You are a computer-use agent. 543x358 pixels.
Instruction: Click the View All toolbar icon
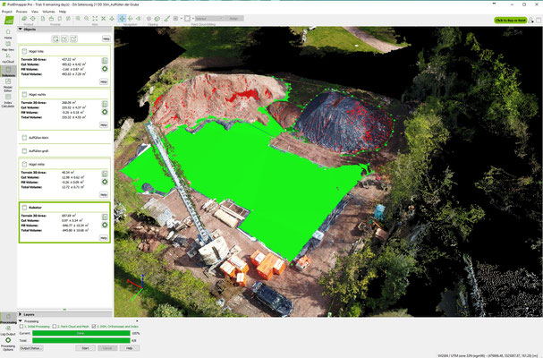coord(95,19)
